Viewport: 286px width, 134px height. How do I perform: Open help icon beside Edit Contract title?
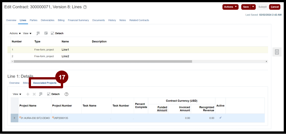tap(85, 7)
